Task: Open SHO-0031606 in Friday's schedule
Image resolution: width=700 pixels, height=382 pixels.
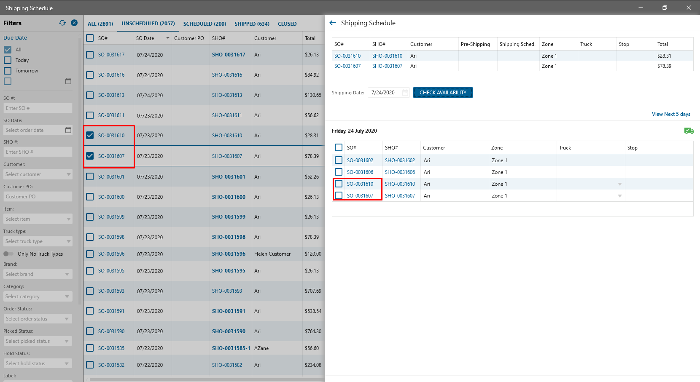Action: (x=400, y=172)
